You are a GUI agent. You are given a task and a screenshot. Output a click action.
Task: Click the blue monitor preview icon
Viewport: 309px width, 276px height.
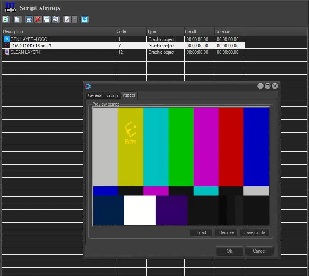coord(85,19)
